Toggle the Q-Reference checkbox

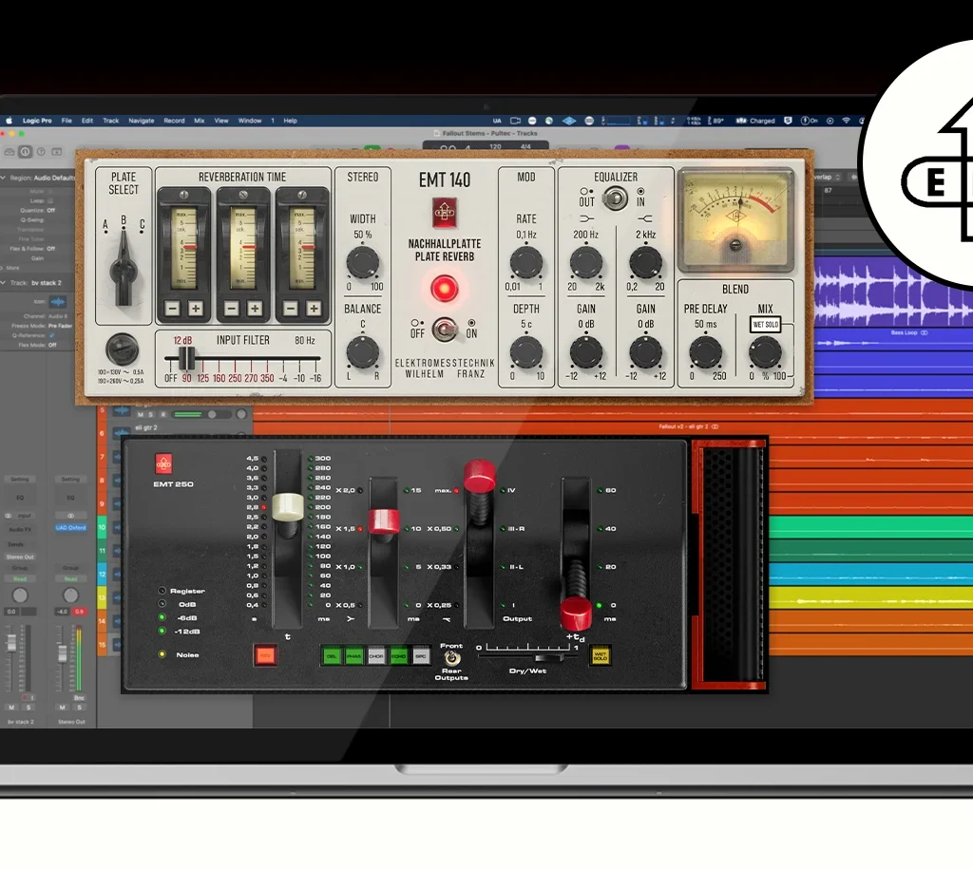point(51,335)
